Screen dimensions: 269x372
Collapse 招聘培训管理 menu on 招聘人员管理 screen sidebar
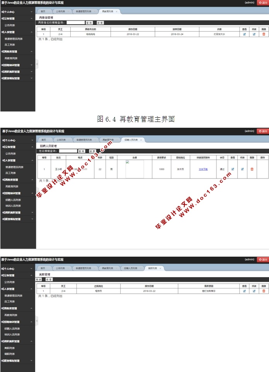(x=18, y=193)
